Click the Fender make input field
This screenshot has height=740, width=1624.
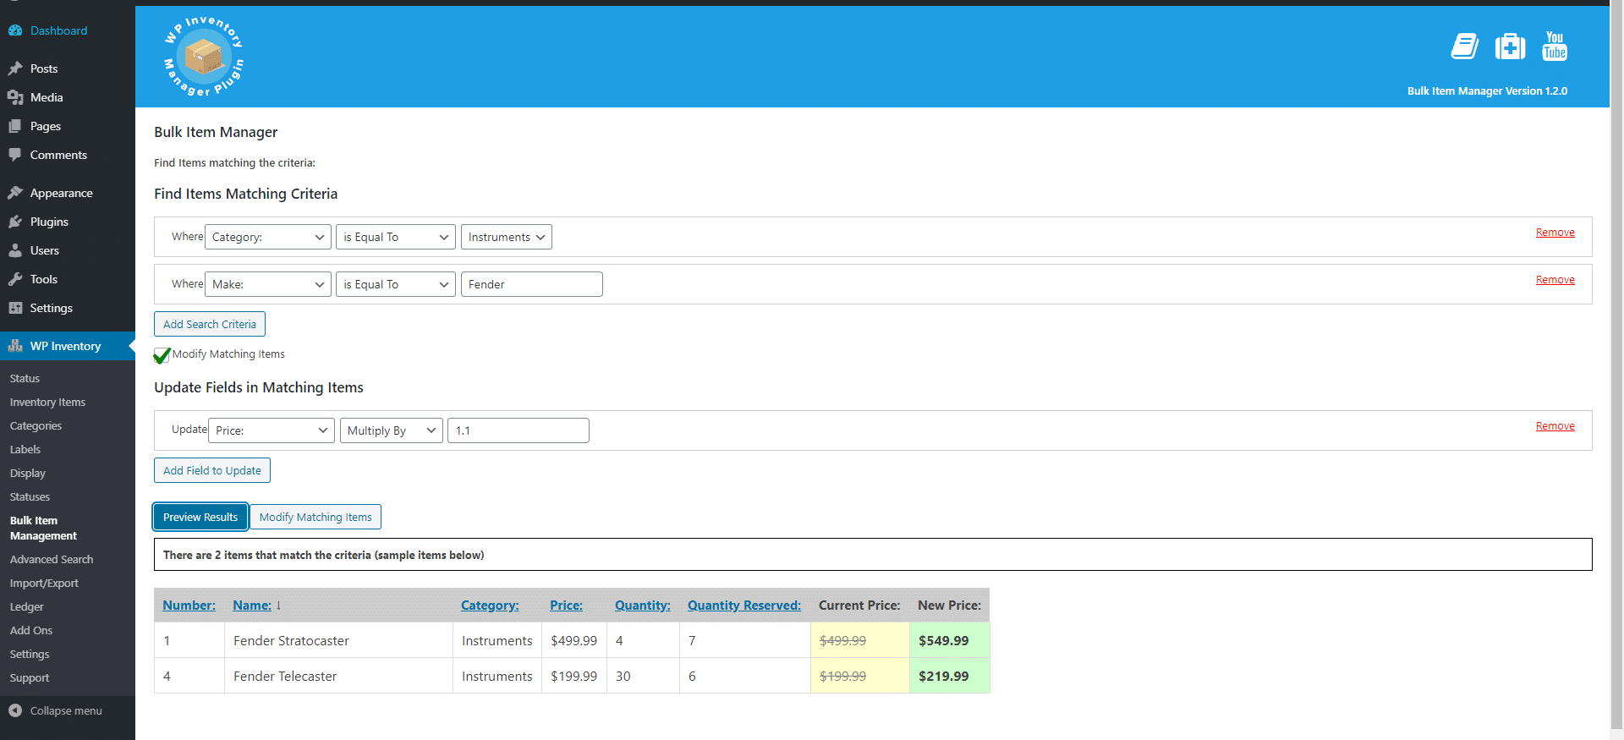pyautogui.click(x=532, y=284)
